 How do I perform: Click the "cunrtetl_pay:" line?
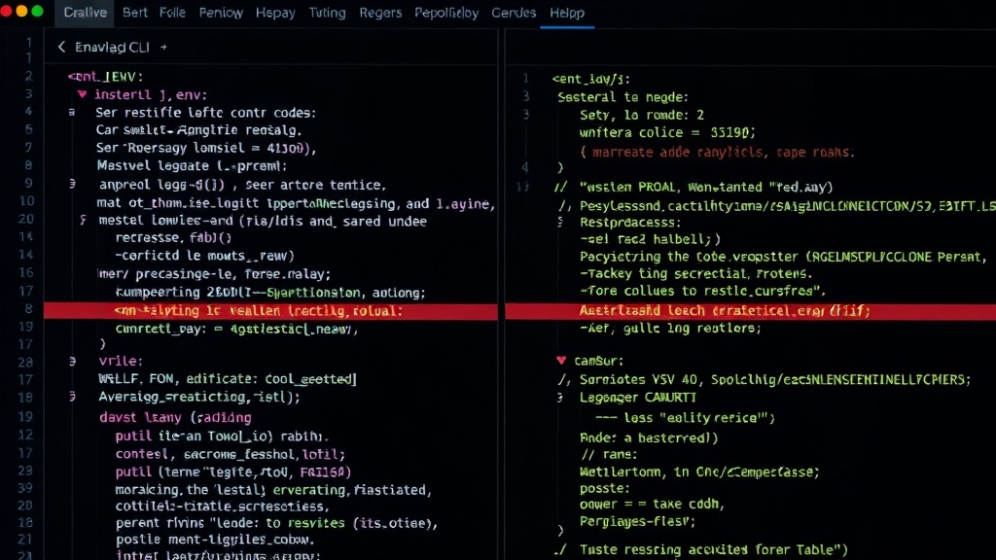(237, 330)
